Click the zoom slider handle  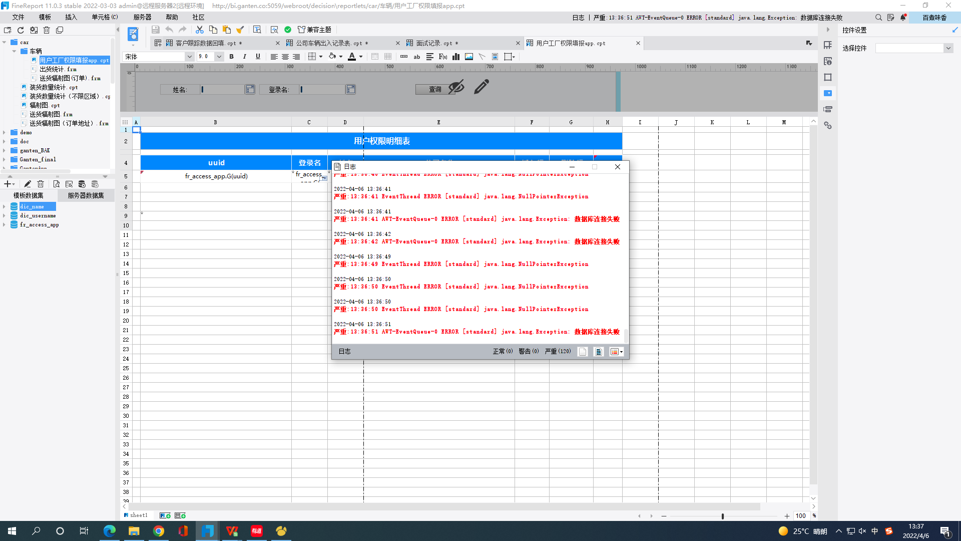[x=722, y=516]
